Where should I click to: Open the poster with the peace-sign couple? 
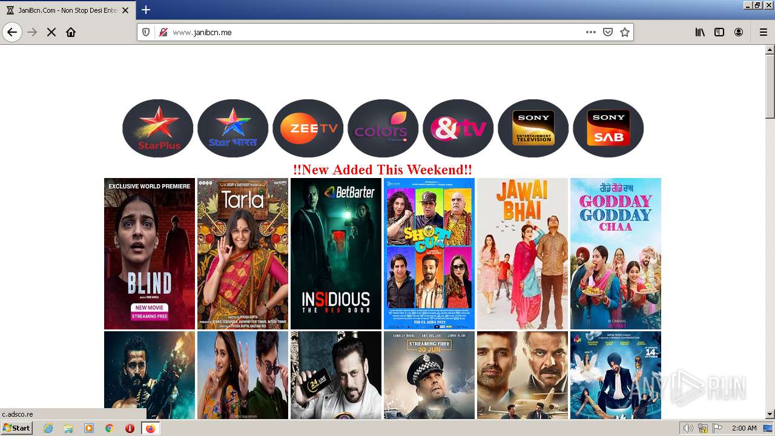click(243, 375)
